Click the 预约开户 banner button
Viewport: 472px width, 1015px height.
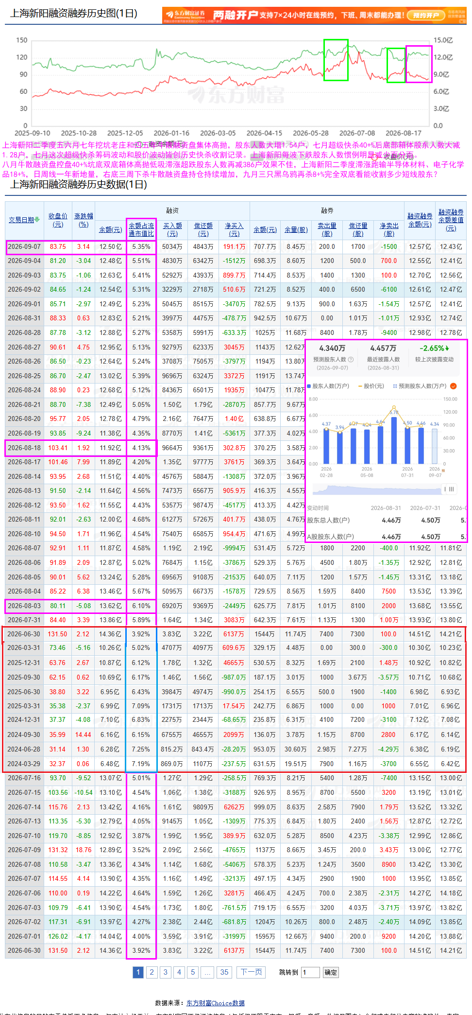point(426,15)
